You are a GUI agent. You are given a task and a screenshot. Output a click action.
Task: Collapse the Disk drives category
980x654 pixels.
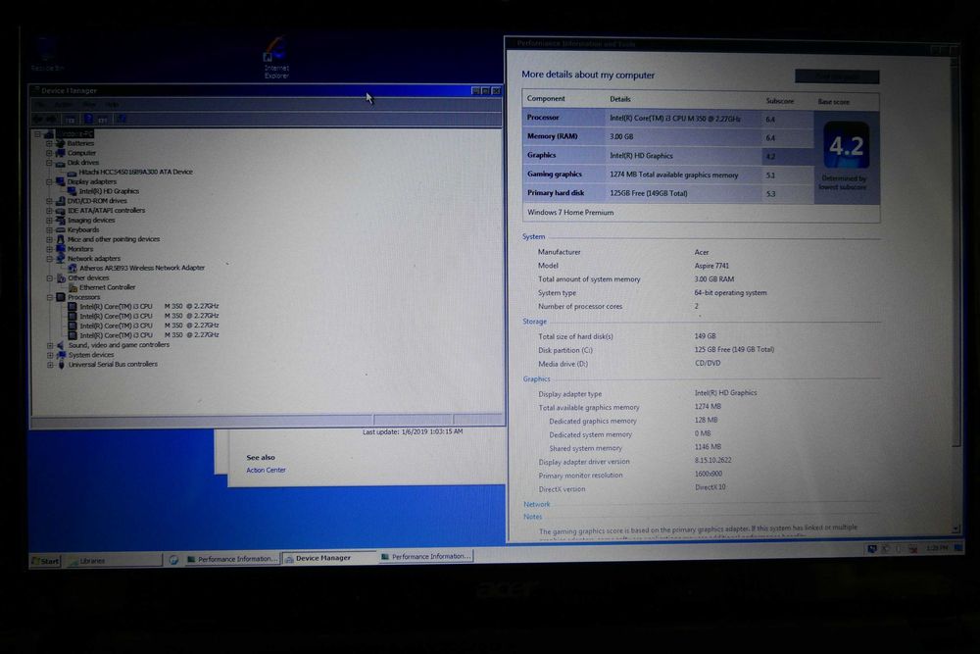click(49, 163)
